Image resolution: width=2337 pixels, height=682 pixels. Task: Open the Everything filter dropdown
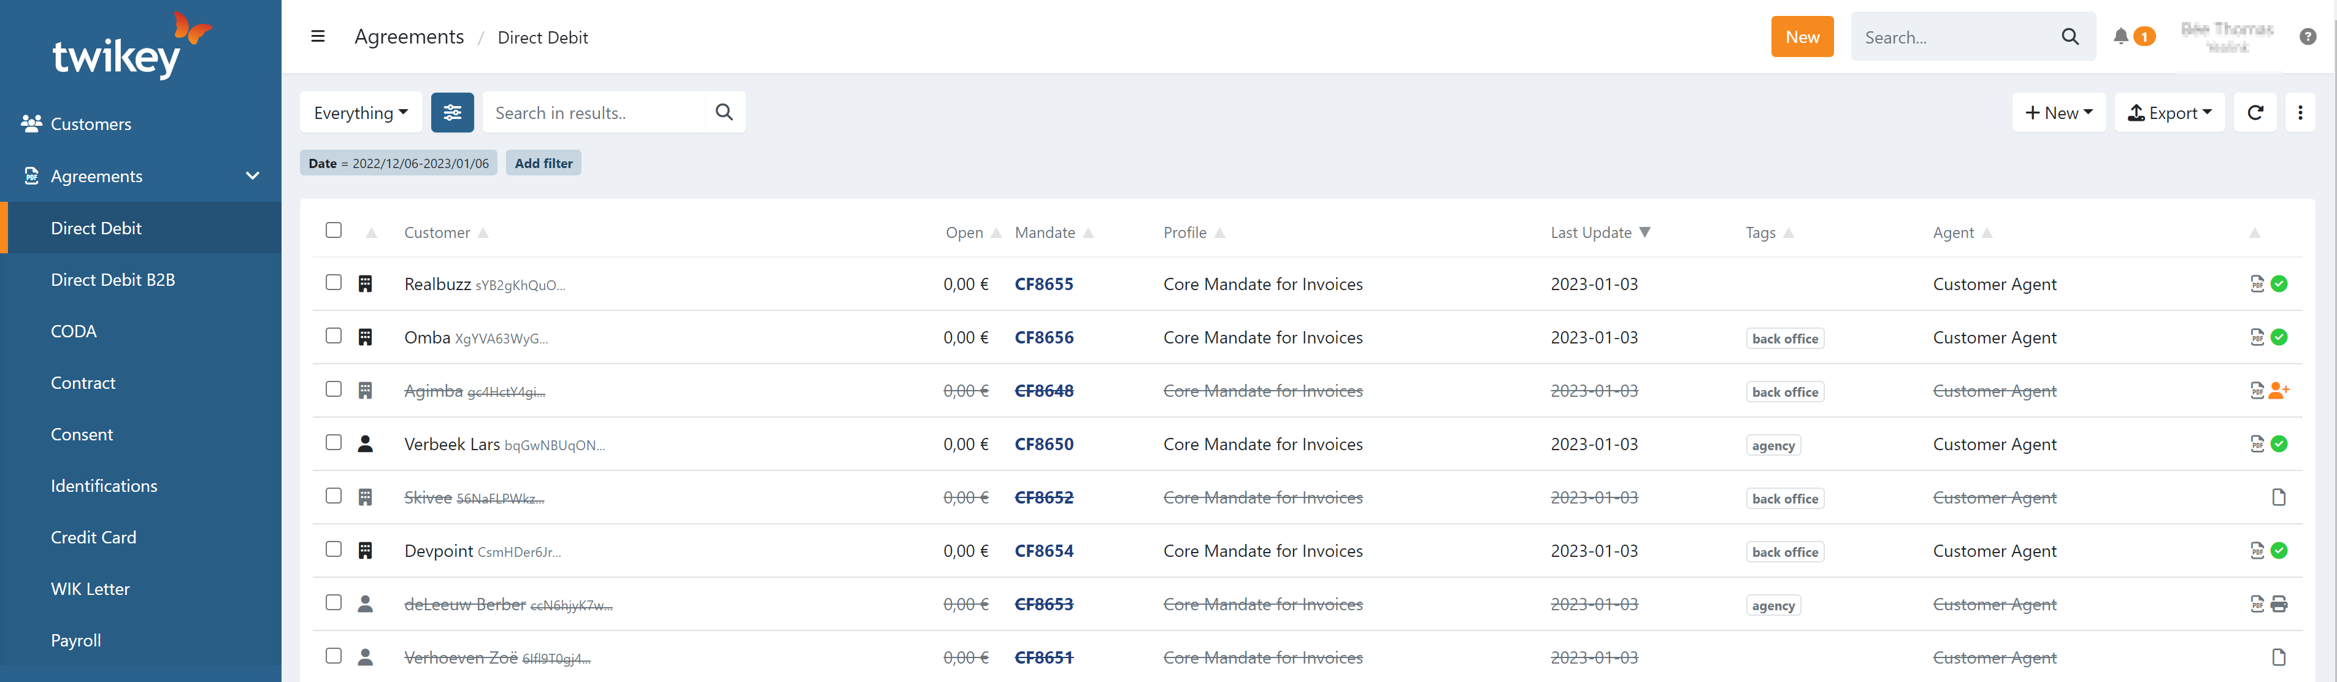(x=360, y=112)
